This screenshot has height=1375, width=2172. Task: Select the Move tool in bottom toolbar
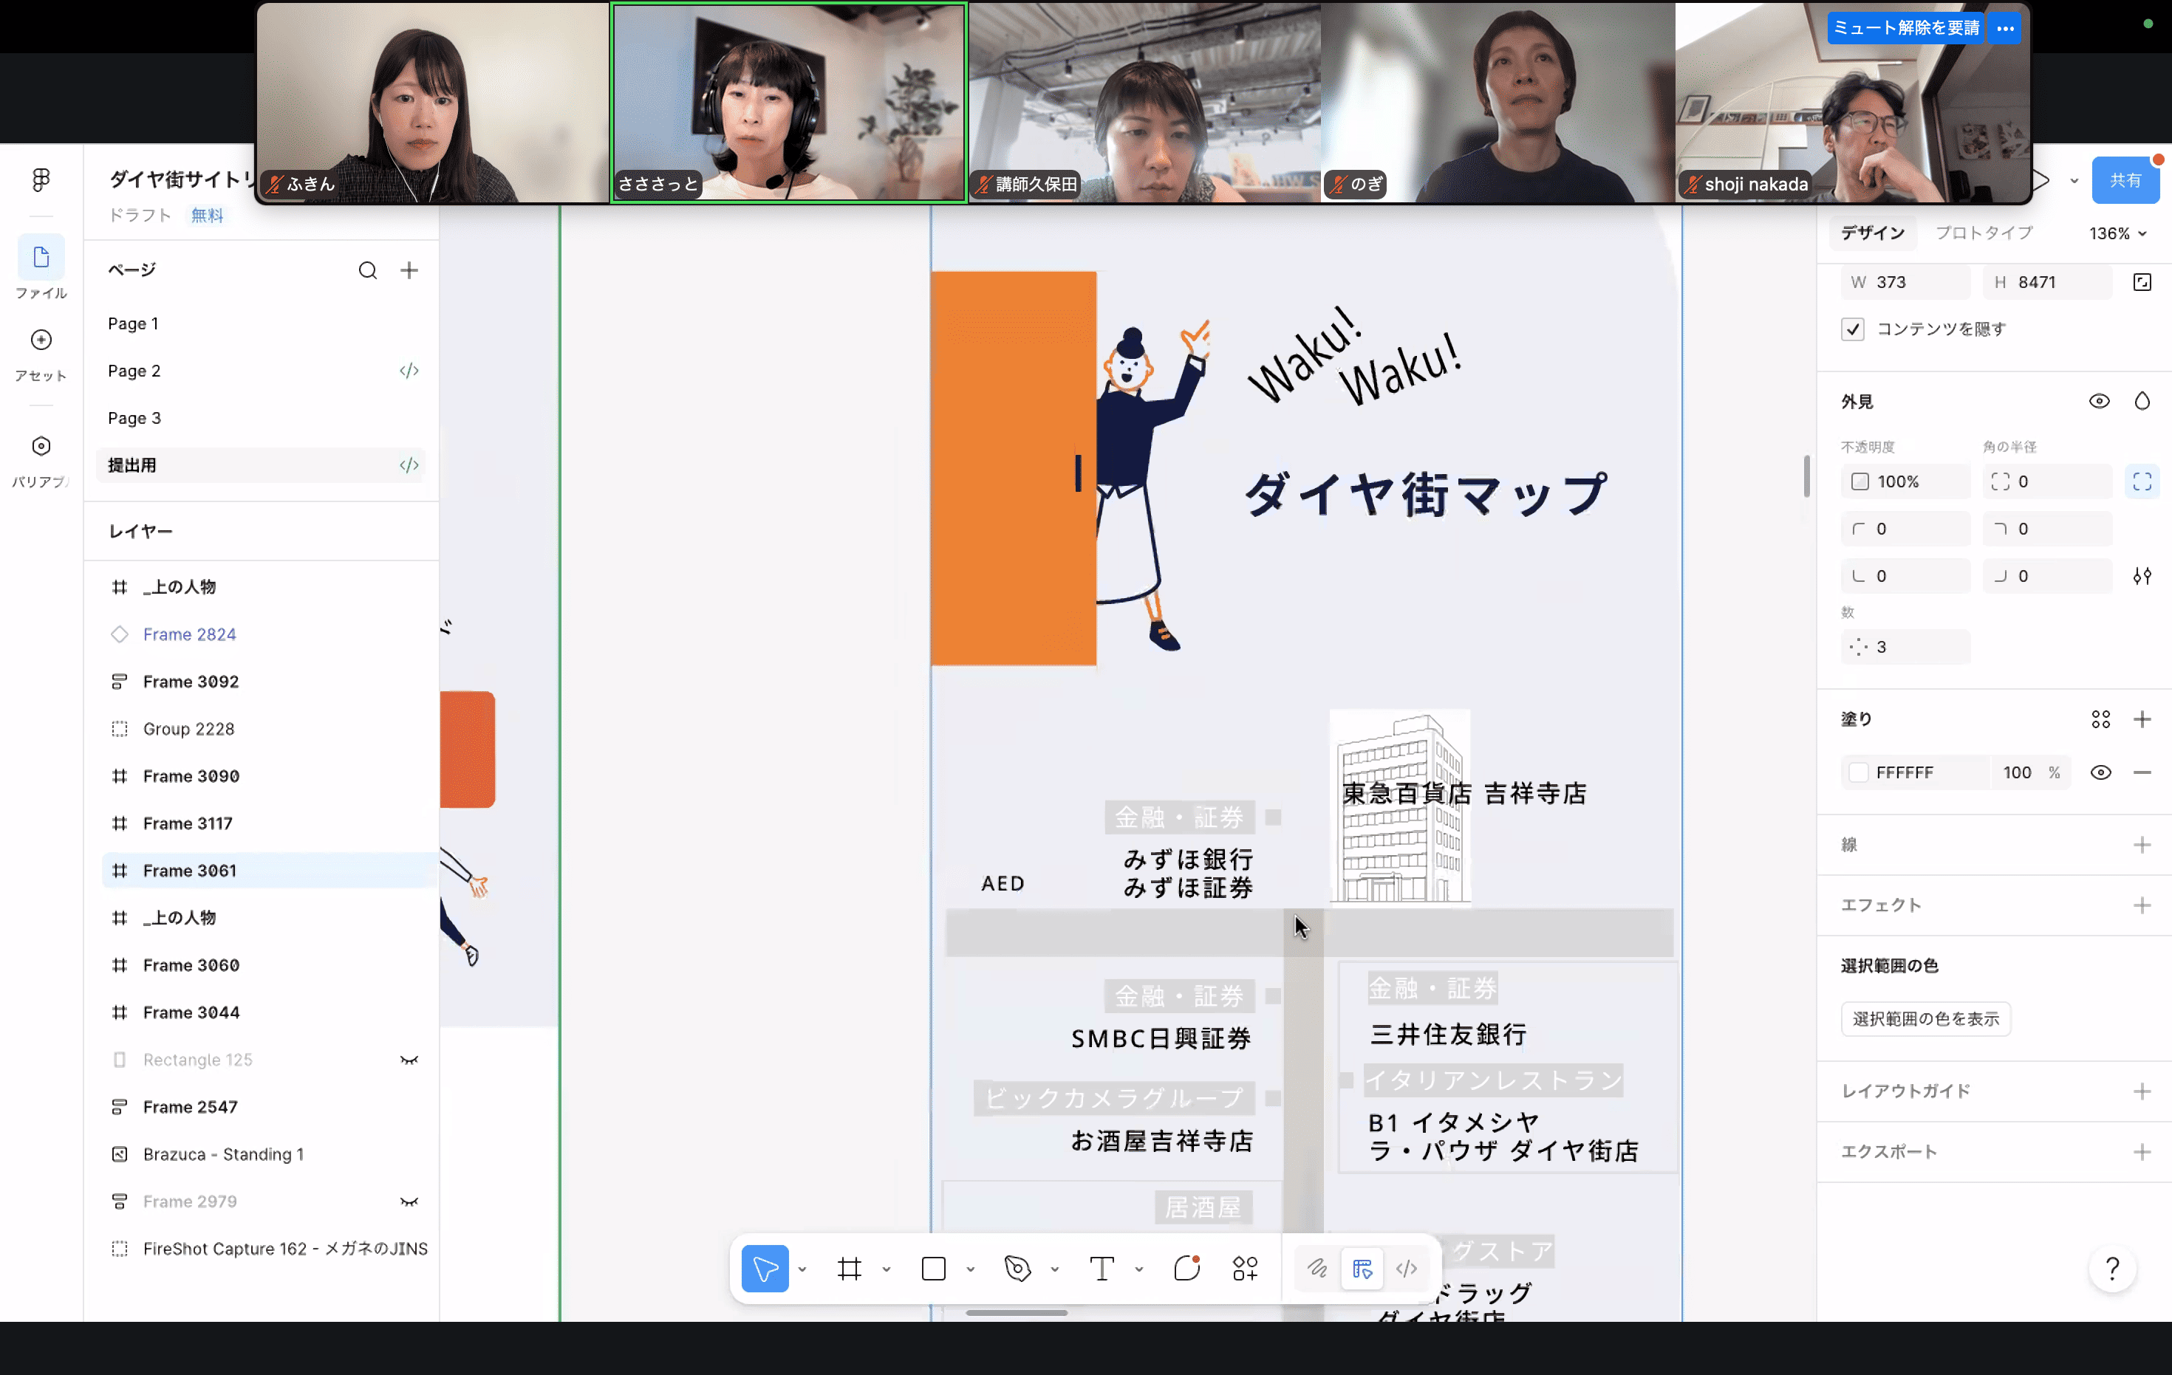(x=765, y=1269)
